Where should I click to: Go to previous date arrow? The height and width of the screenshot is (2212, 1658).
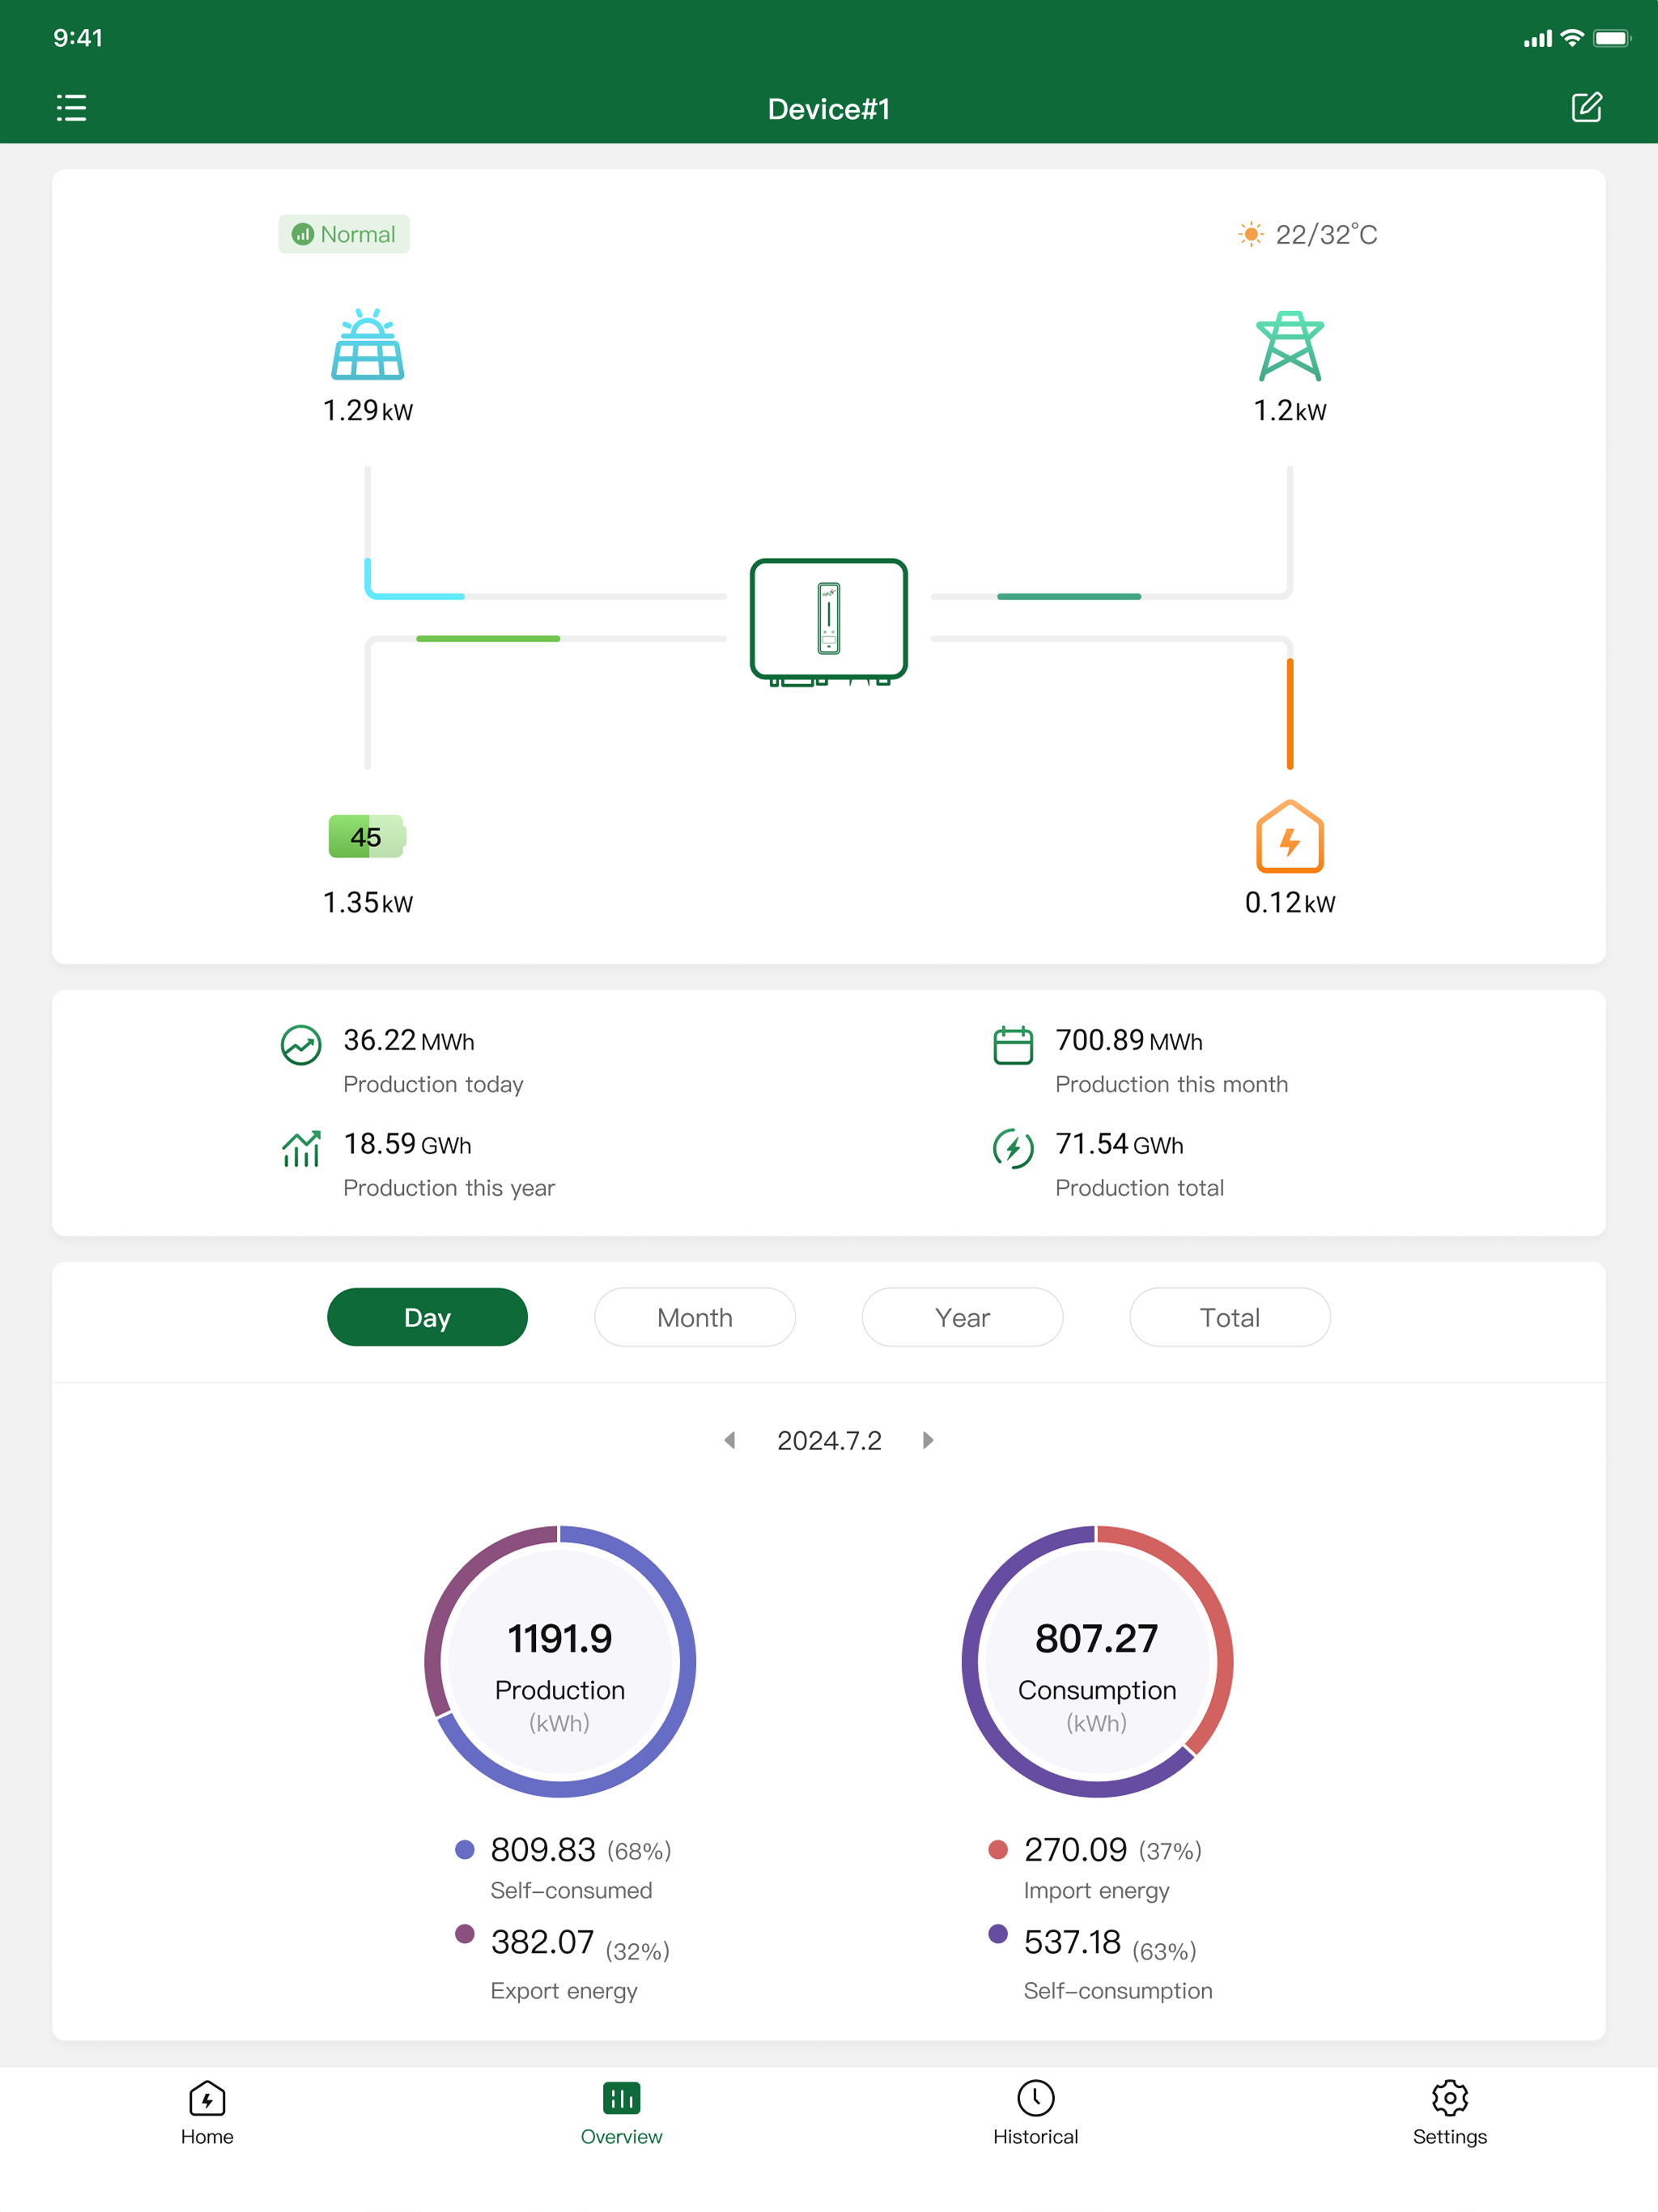(730, 1440)
